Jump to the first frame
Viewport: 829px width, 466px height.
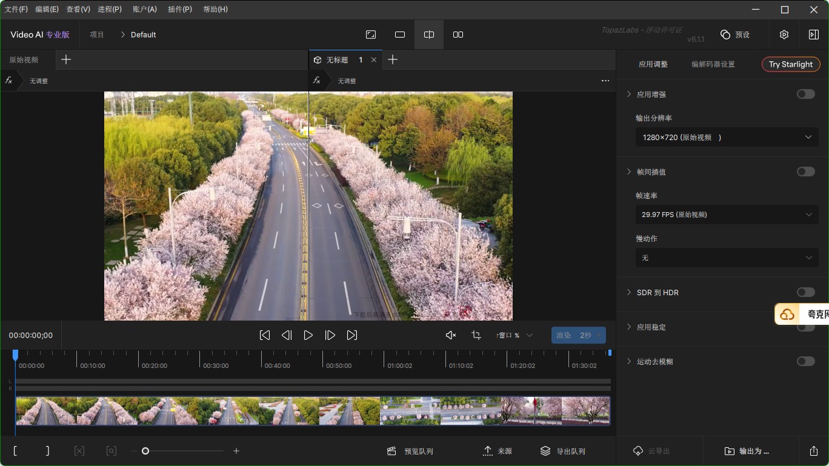265,335
